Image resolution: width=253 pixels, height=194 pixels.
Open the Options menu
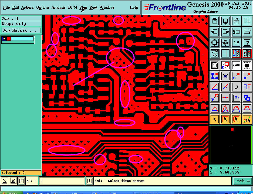coord(43,7)
